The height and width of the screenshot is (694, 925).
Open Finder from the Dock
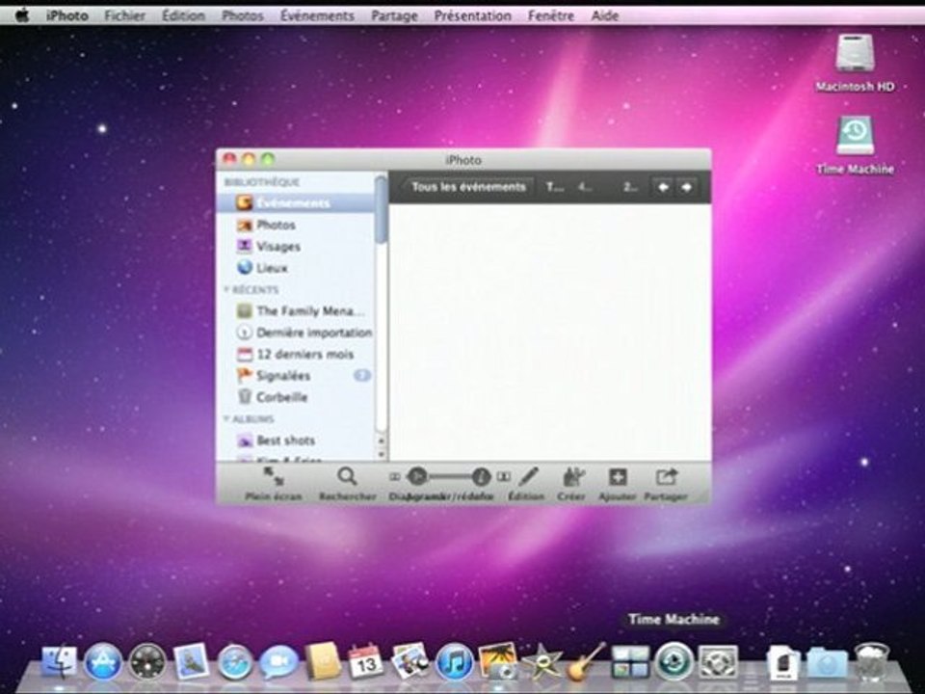pyautogui.click(x=59, y=662)
